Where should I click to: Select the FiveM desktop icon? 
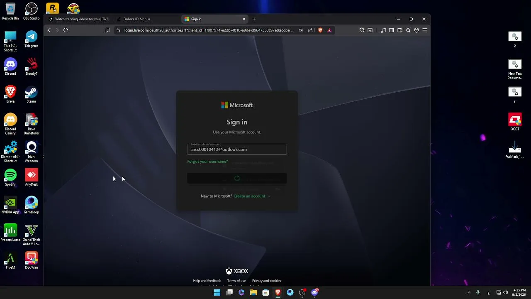click(10, 261)
